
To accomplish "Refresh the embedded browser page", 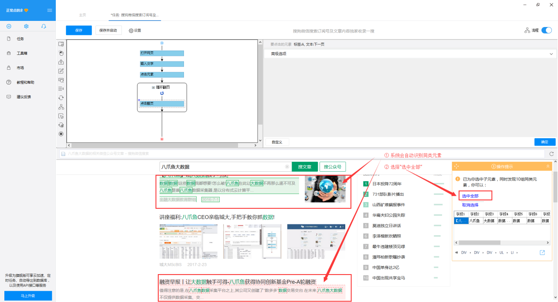I will pos(551,154).
